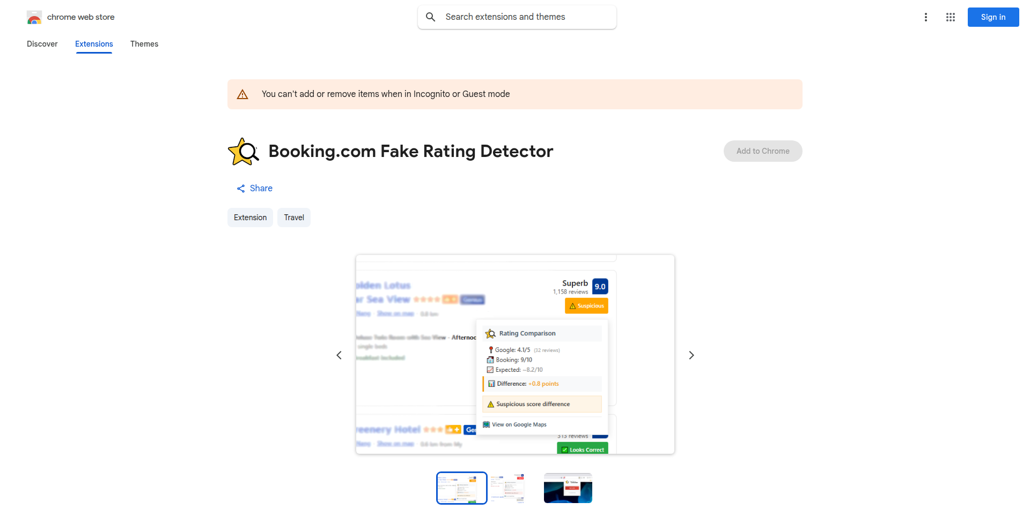The image size is (1030, 532).
Task: Click the share icon
Action: click(x=241, y=189)
